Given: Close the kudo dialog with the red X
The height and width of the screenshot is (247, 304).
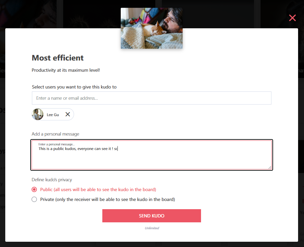Looking at the screenshot, I should coord(292,18).
